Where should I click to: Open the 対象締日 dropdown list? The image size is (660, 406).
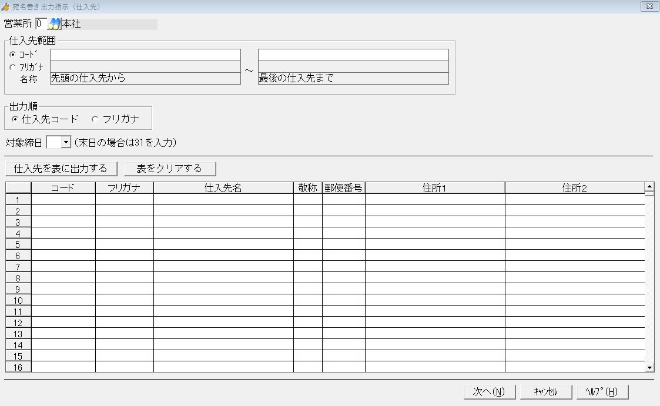pyautogui.click(x=65, y=142)
